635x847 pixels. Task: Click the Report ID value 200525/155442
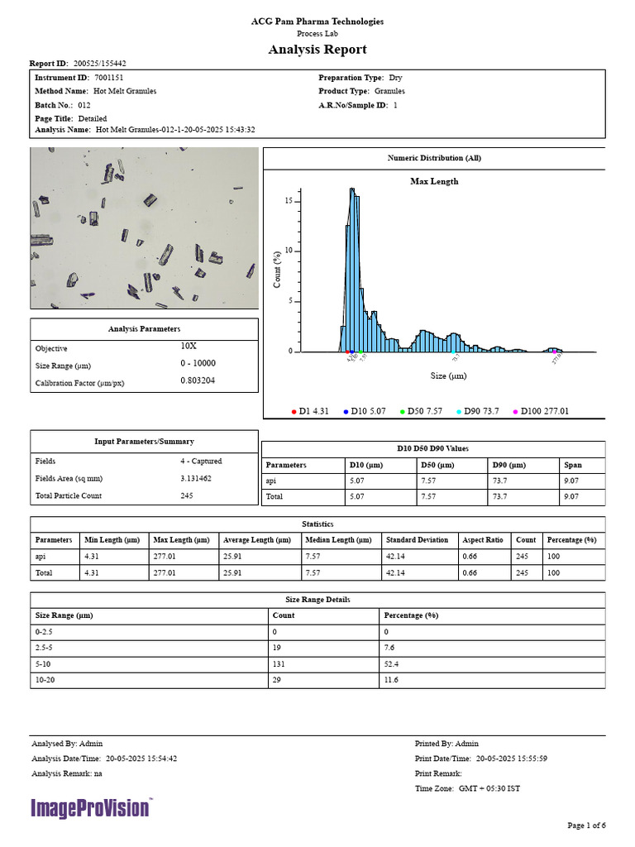pos(100,63)
